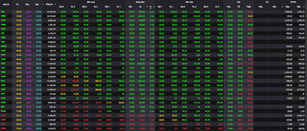Viewport: 307px width, 131px height.
Task: Click MBB total volume 22,794,80
Action: tap(51, 16)
